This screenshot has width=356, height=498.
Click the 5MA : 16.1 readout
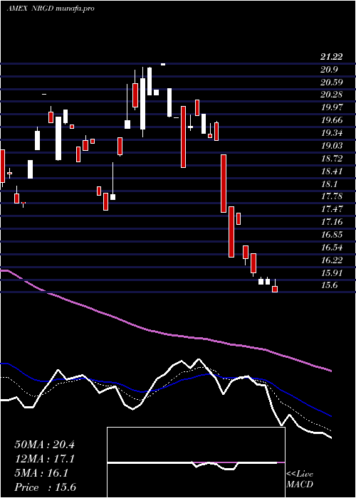tap(41, 473)
